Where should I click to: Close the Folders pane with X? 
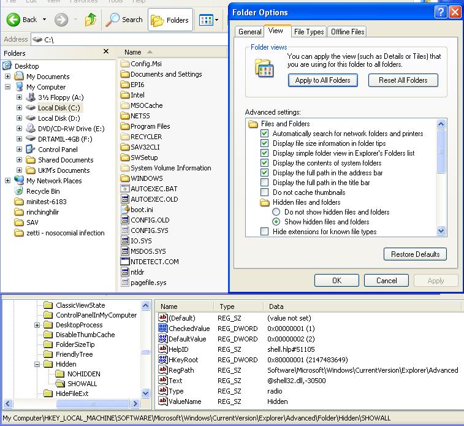tap(106, 51)
